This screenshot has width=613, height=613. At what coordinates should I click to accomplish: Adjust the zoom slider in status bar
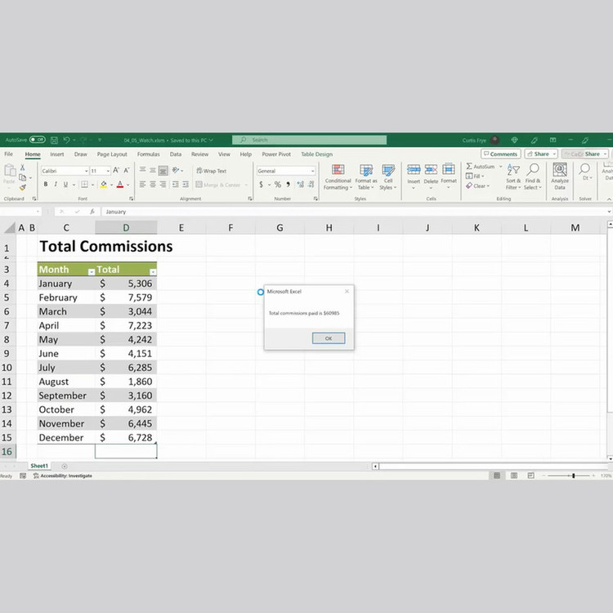pos(573,476)
